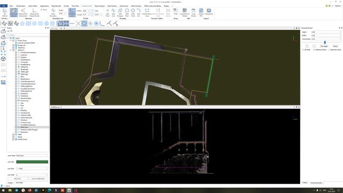Screen dimensions: 343x193
Task: Open the Array tool in ribbon
Action: point(176,12)
